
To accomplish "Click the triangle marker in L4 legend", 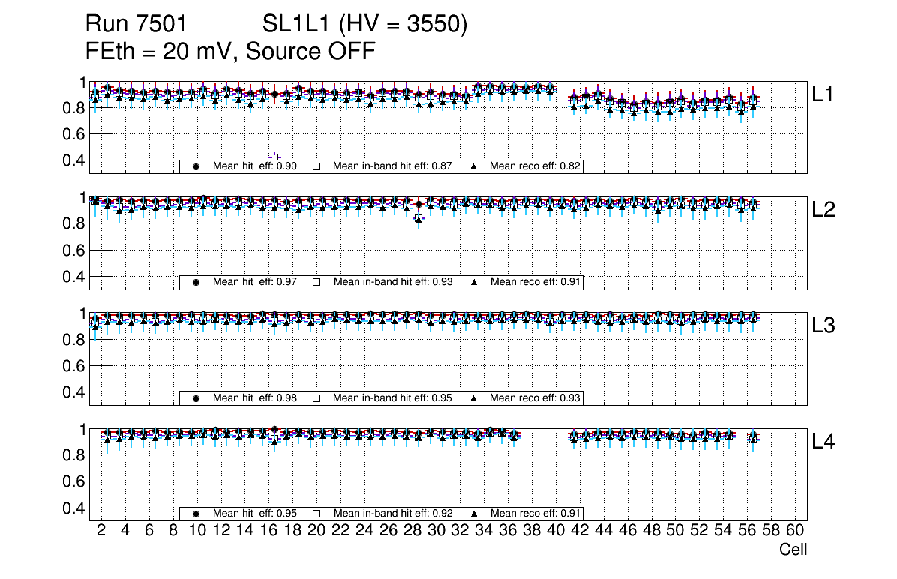I will tap(474, 514).
